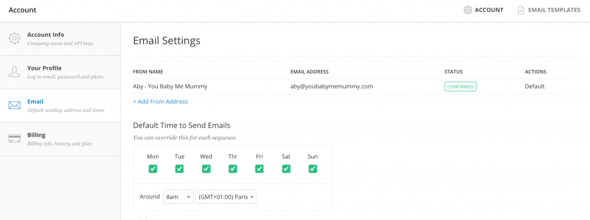The height and width of the screenshot is (220, 590).
Task: Toggle the Fri checkbox
Action: pyautogui.click(x=259, y=169)
